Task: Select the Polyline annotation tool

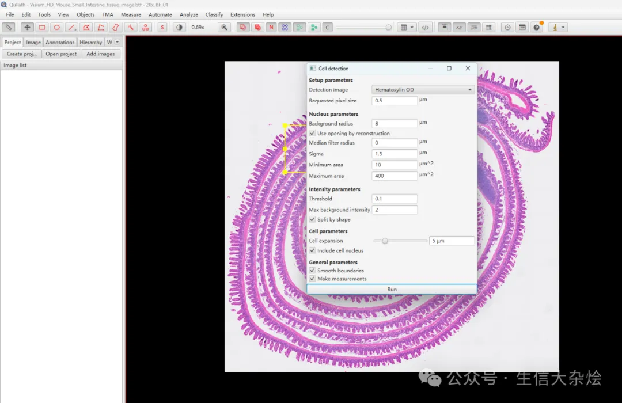Action: [101, 28]
